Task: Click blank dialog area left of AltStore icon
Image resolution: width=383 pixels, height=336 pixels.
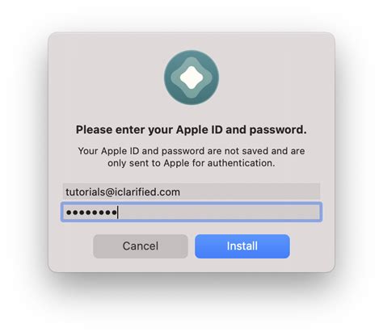Action: 107,78
